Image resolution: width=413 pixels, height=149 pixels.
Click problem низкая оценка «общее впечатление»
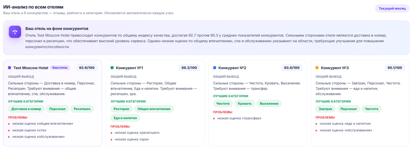click(42, 124)
